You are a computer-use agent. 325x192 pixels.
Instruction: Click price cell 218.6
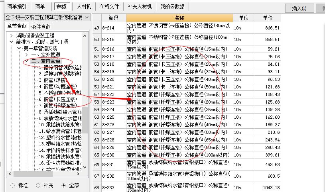[x=274, y=132]
